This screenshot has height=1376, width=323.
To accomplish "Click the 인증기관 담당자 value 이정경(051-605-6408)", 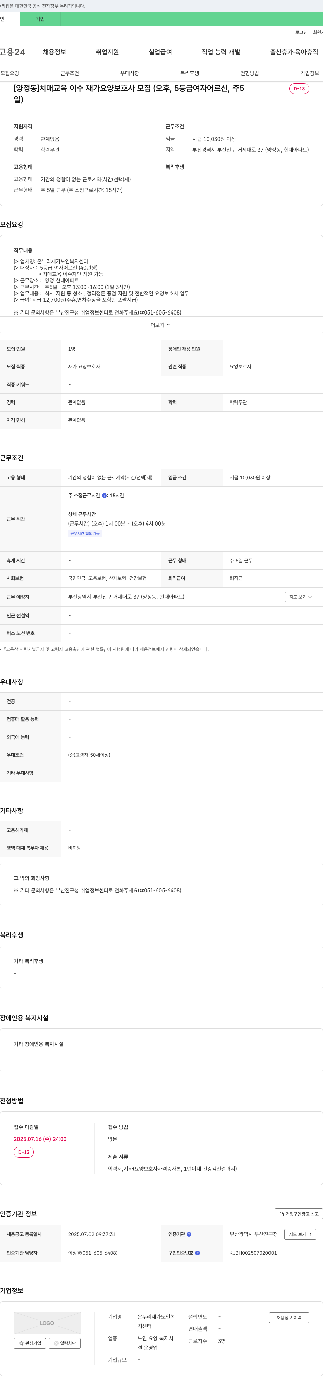I will pos(93,1253).
